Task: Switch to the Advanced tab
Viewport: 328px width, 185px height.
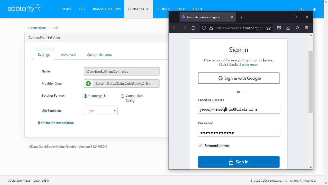Action: coord(68,54)
